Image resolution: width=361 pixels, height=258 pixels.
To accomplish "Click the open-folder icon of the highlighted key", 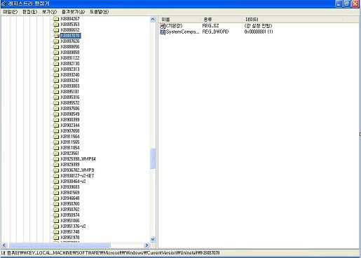I will [x=56, y=36].
